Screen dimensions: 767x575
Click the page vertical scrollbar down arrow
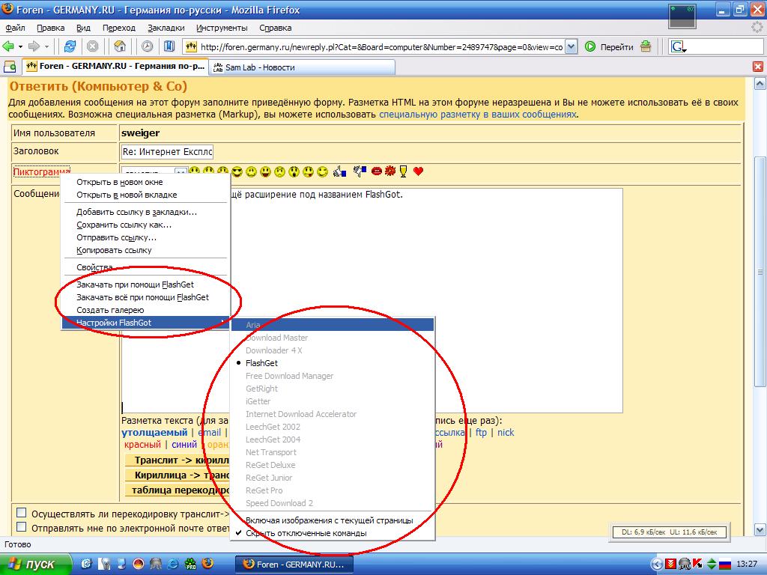point(760,529)
